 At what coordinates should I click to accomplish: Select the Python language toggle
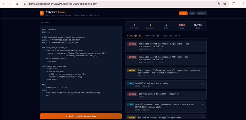183,13
